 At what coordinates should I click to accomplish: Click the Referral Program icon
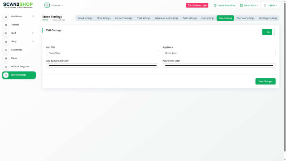point(6,67)
